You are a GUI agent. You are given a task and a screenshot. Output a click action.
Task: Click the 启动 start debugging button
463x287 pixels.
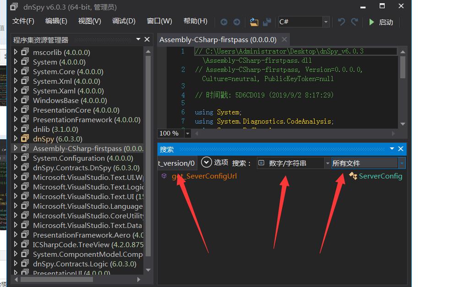(381, 22)
